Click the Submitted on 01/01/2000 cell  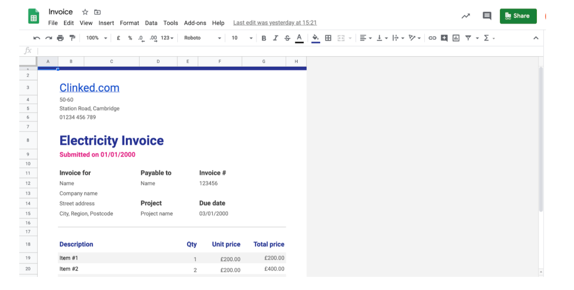[x=98, y=155]
